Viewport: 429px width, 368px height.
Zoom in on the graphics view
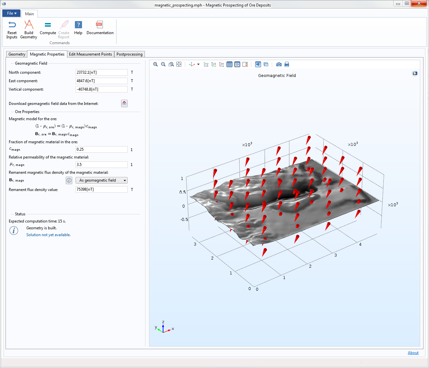156,64
